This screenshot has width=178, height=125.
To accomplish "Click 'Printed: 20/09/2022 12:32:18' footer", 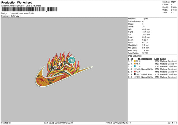I will [x=118, y=123].
